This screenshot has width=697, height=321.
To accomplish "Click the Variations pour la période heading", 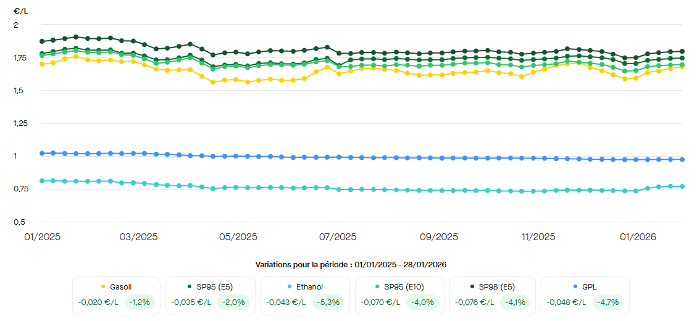I will (351, 264).
